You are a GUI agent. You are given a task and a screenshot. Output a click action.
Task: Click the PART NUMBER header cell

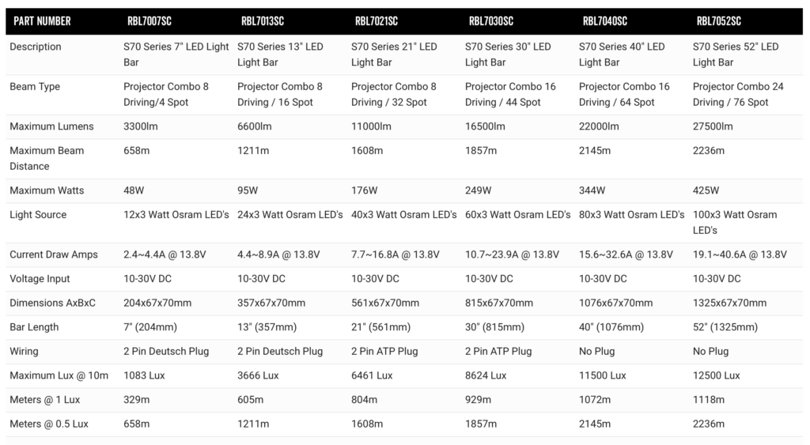coord(42,21)
